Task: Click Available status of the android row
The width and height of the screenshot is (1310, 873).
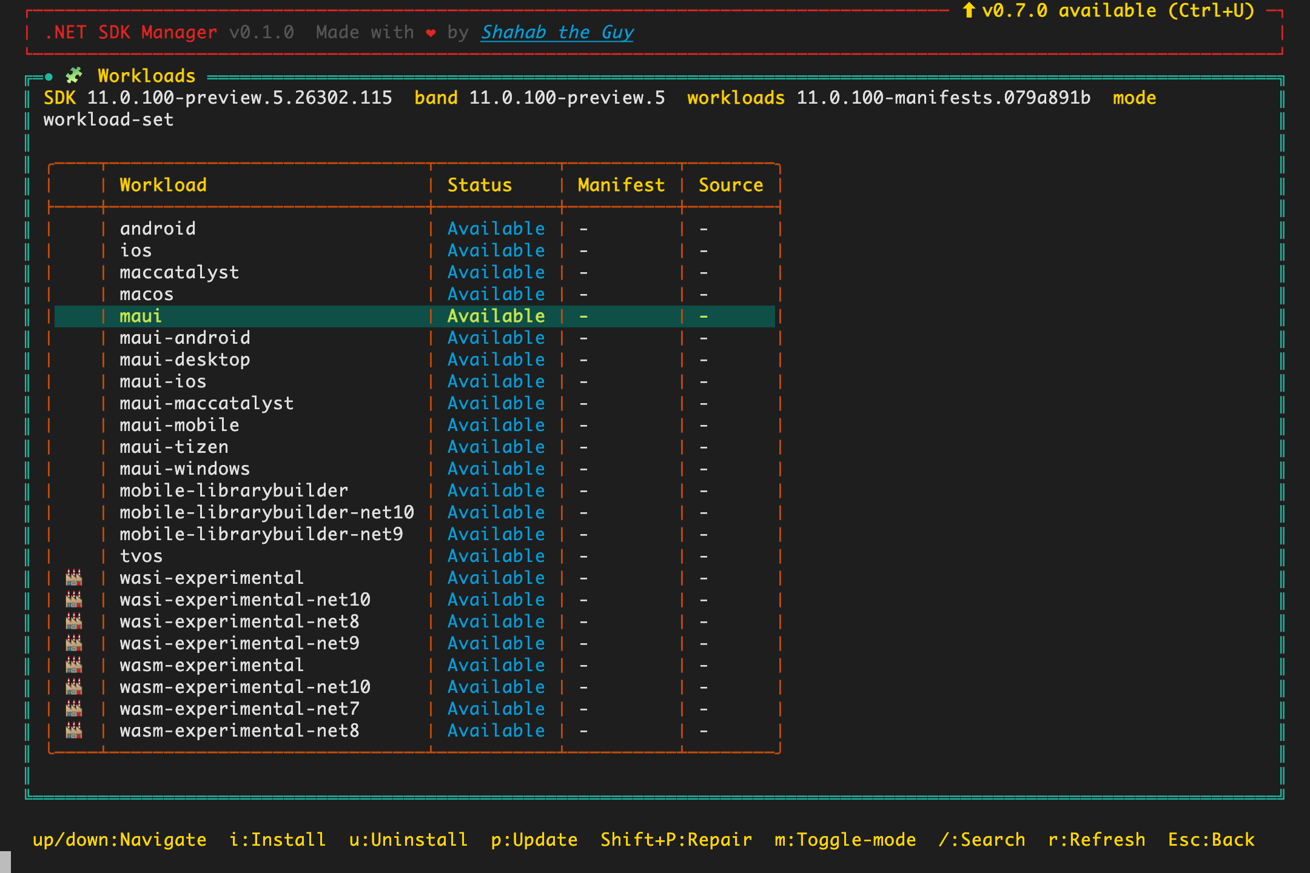Action: click(496, 229)
